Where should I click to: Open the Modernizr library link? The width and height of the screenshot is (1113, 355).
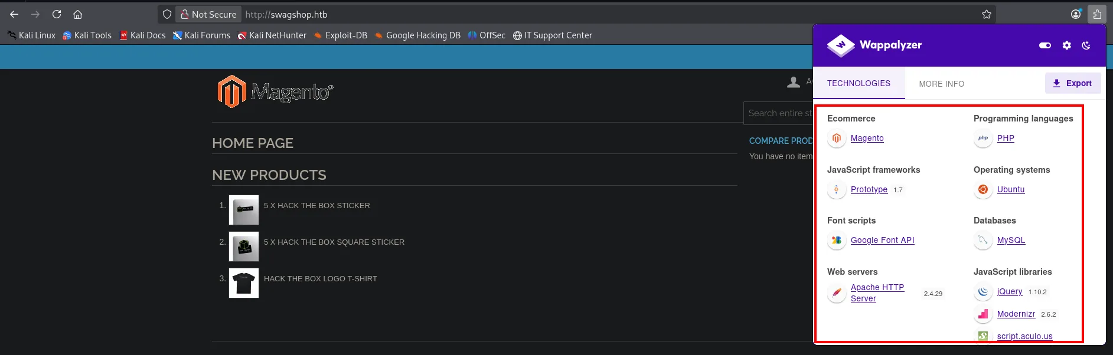click(1016, 314)
